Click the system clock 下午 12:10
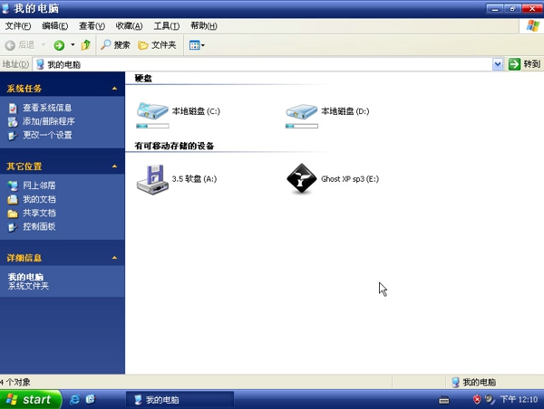 tap(519, 400)
